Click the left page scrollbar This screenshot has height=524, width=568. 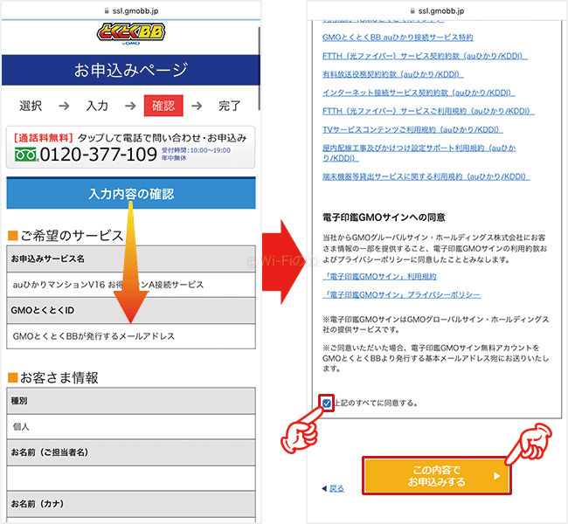(x=259, y=68)
